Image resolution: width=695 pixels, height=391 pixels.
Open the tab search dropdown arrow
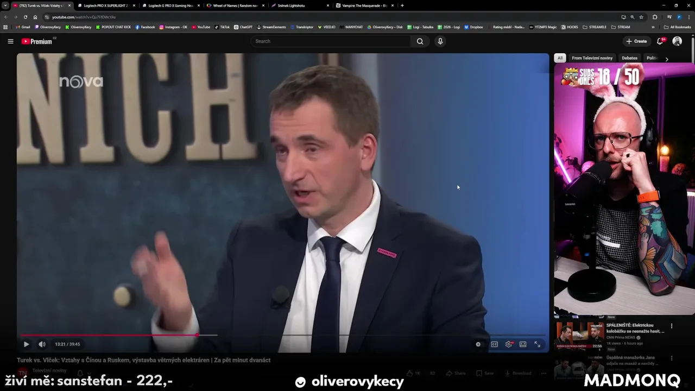(5, 5)
